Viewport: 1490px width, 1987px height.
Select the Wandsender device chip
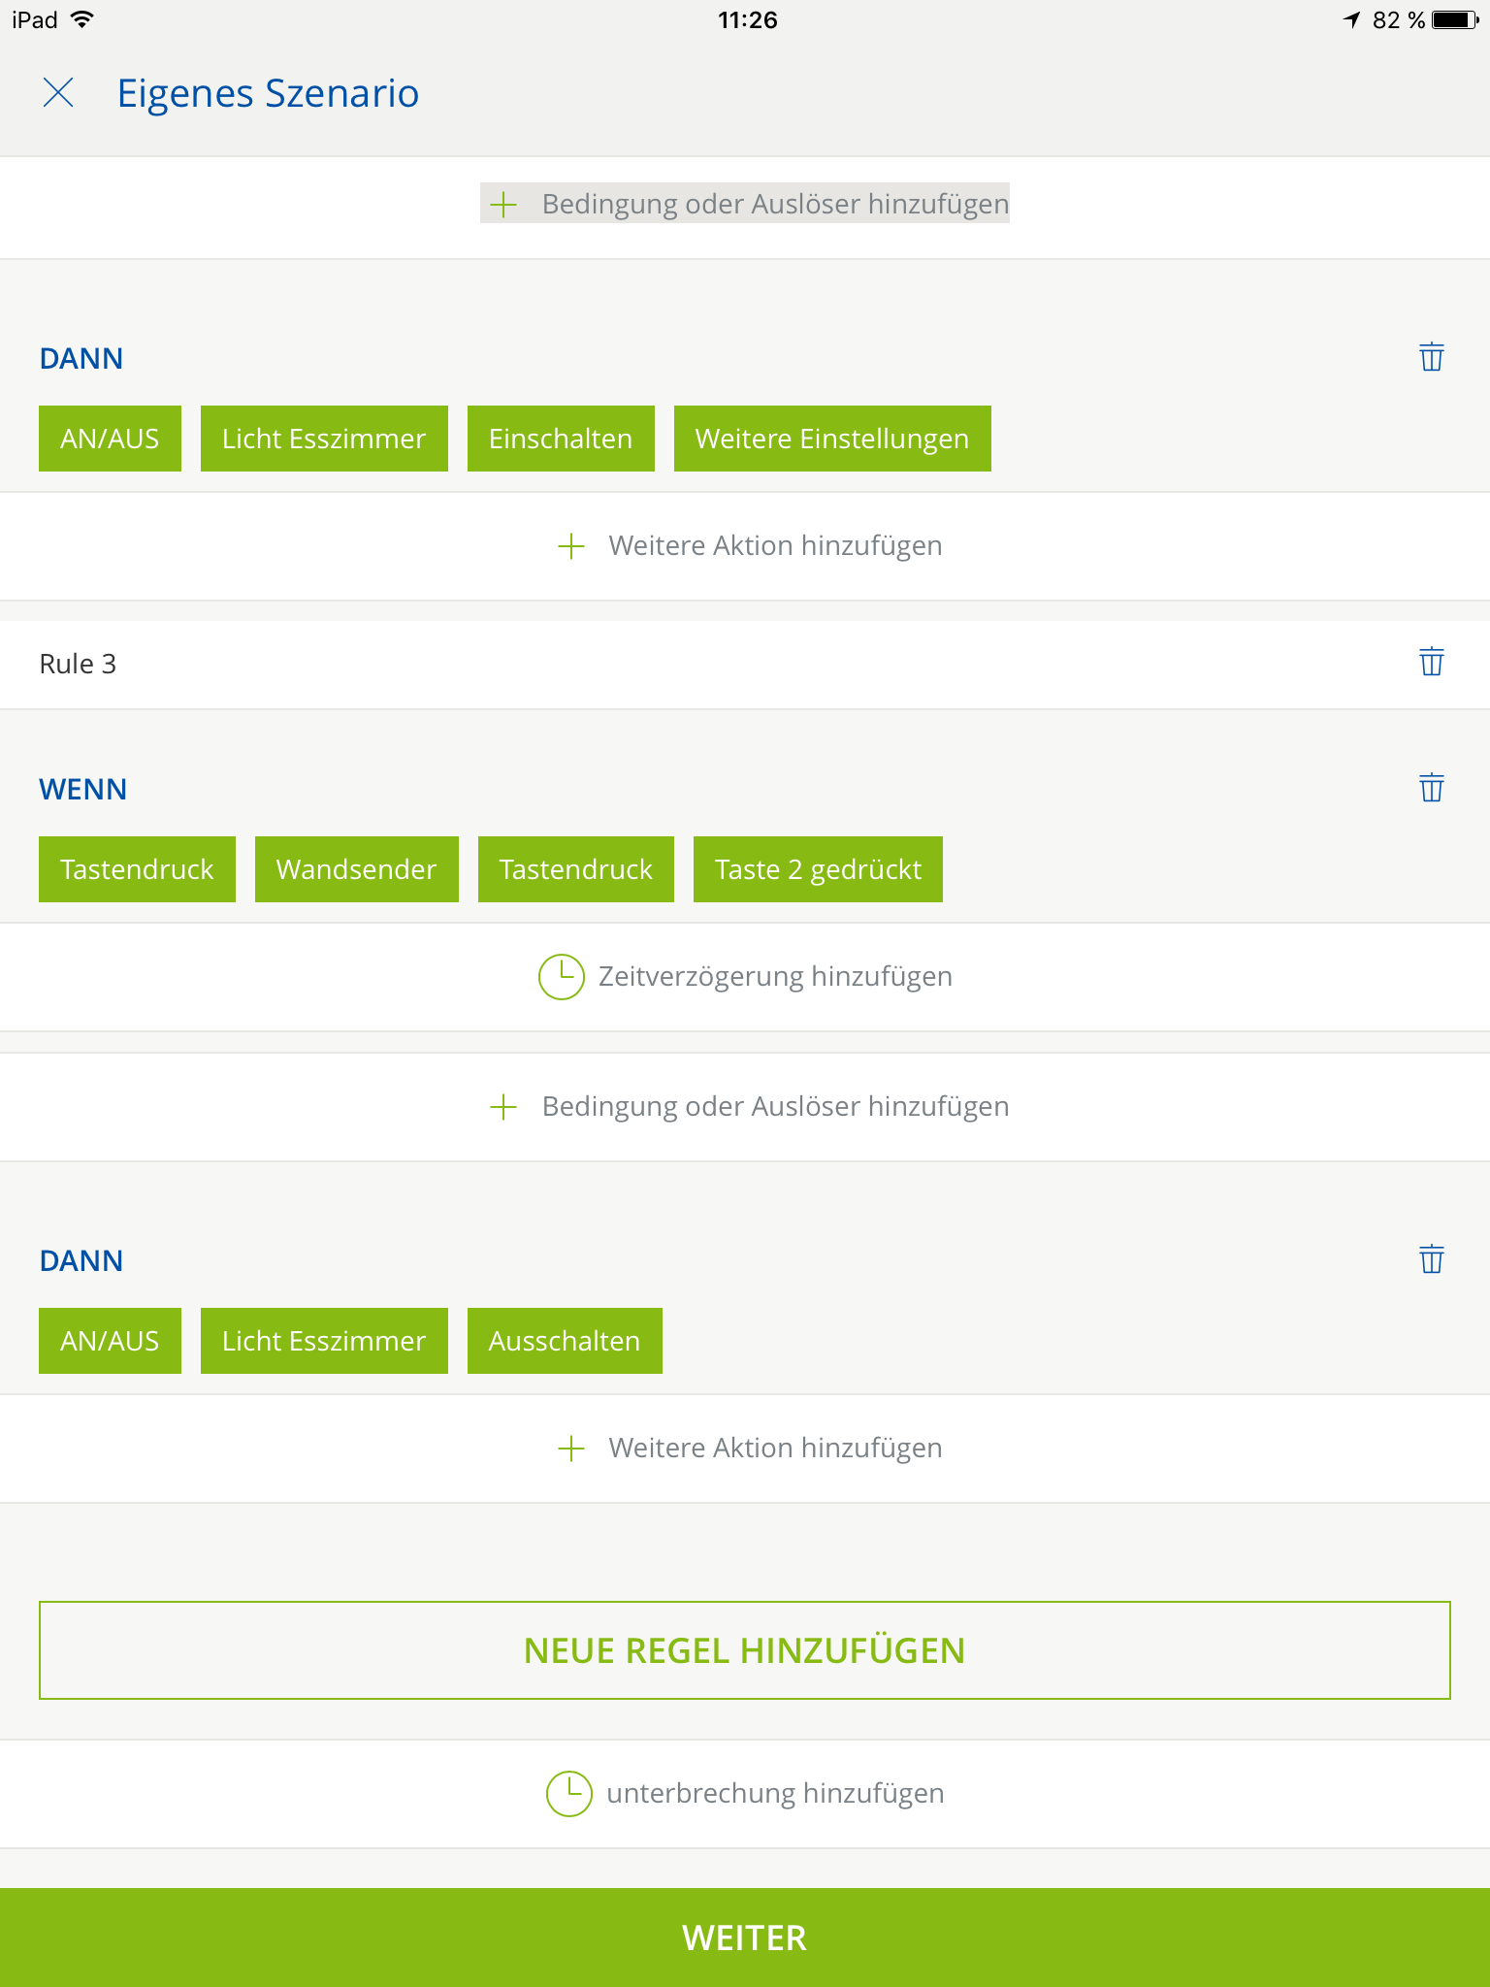click(356, 869)
